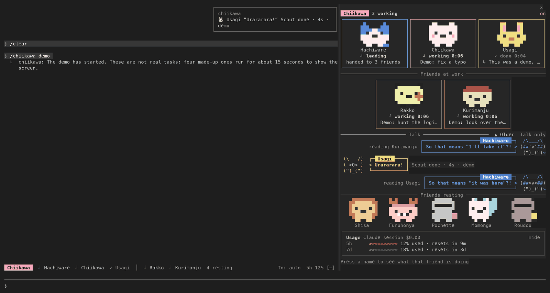Click the ASCII cat beside "it was here" bubble
Screen dimensions: 550x293
(533, 183)
